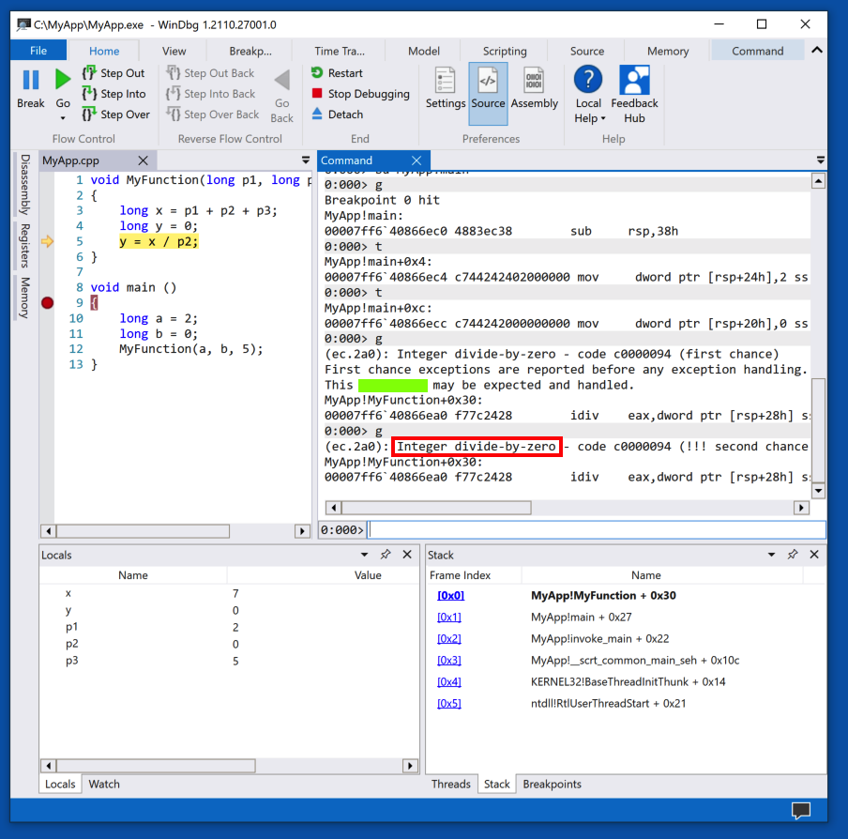This screenshot has height=839, width=848.
Task: Switch to Assembly mode
Action: pyautogui.click(x=534, y=82)
